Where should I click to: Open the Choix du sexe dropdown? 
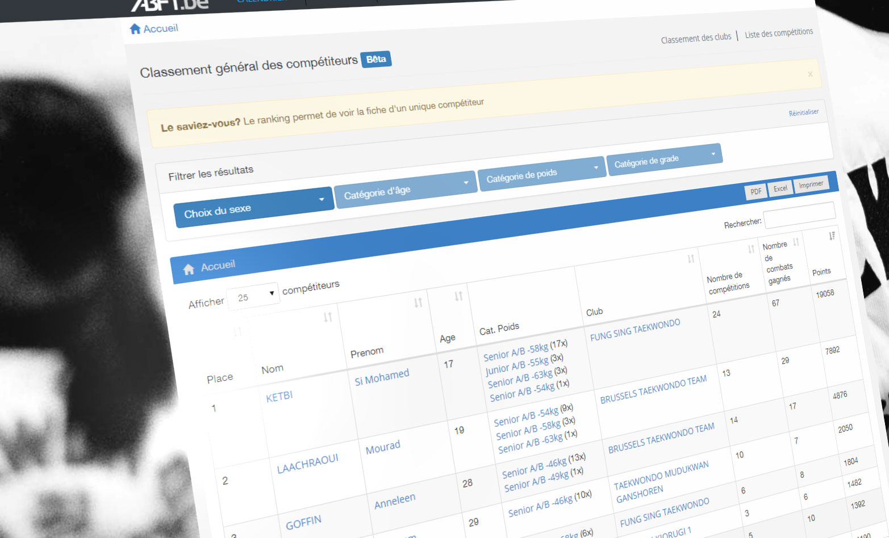[x=253, y=208]
